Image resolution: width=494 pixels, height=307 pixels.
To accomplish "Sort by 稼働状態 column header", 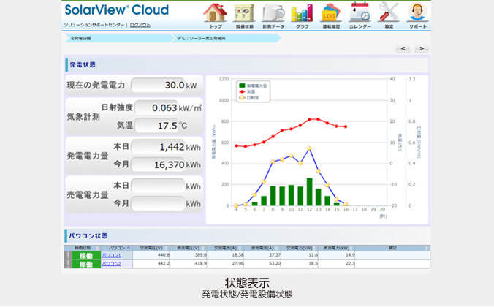I will click(x=83, y=248).
